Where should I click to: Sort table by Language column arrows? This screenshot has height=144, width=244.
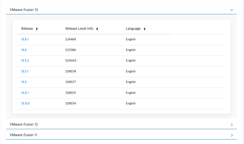[x=145, y=29]
